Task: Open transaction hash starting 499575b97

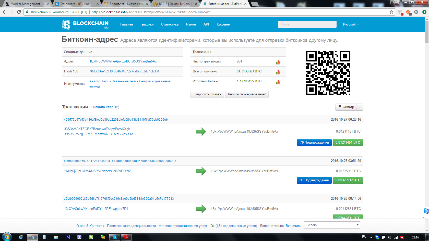Action: tap(116, 120)
